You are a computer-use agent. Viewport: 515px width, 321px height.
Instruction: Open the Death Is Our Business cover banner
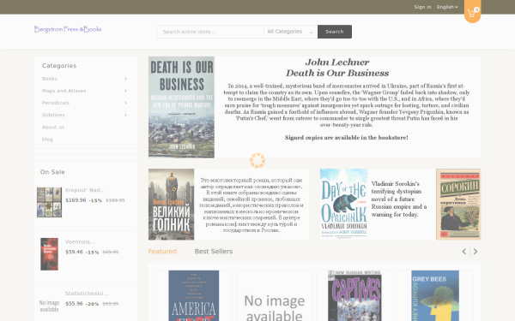point(181,107)
